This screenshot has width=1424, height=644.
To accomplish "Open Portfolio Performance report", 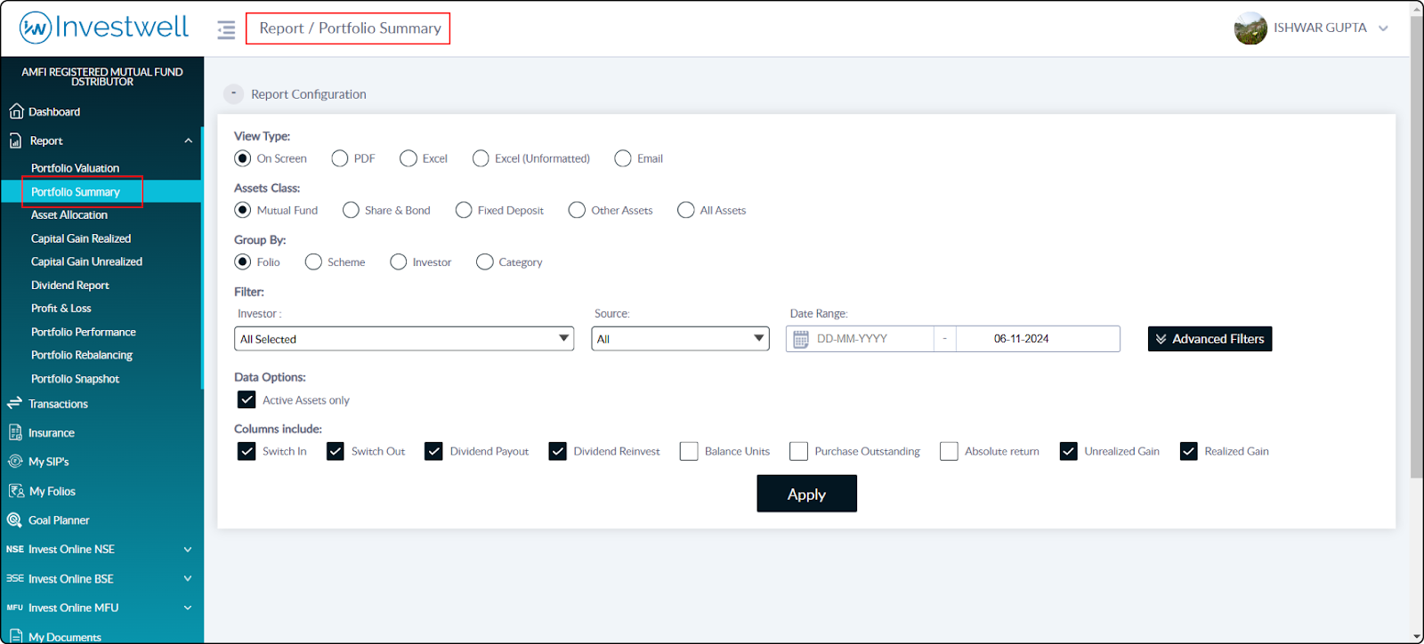I will [84, 332].
